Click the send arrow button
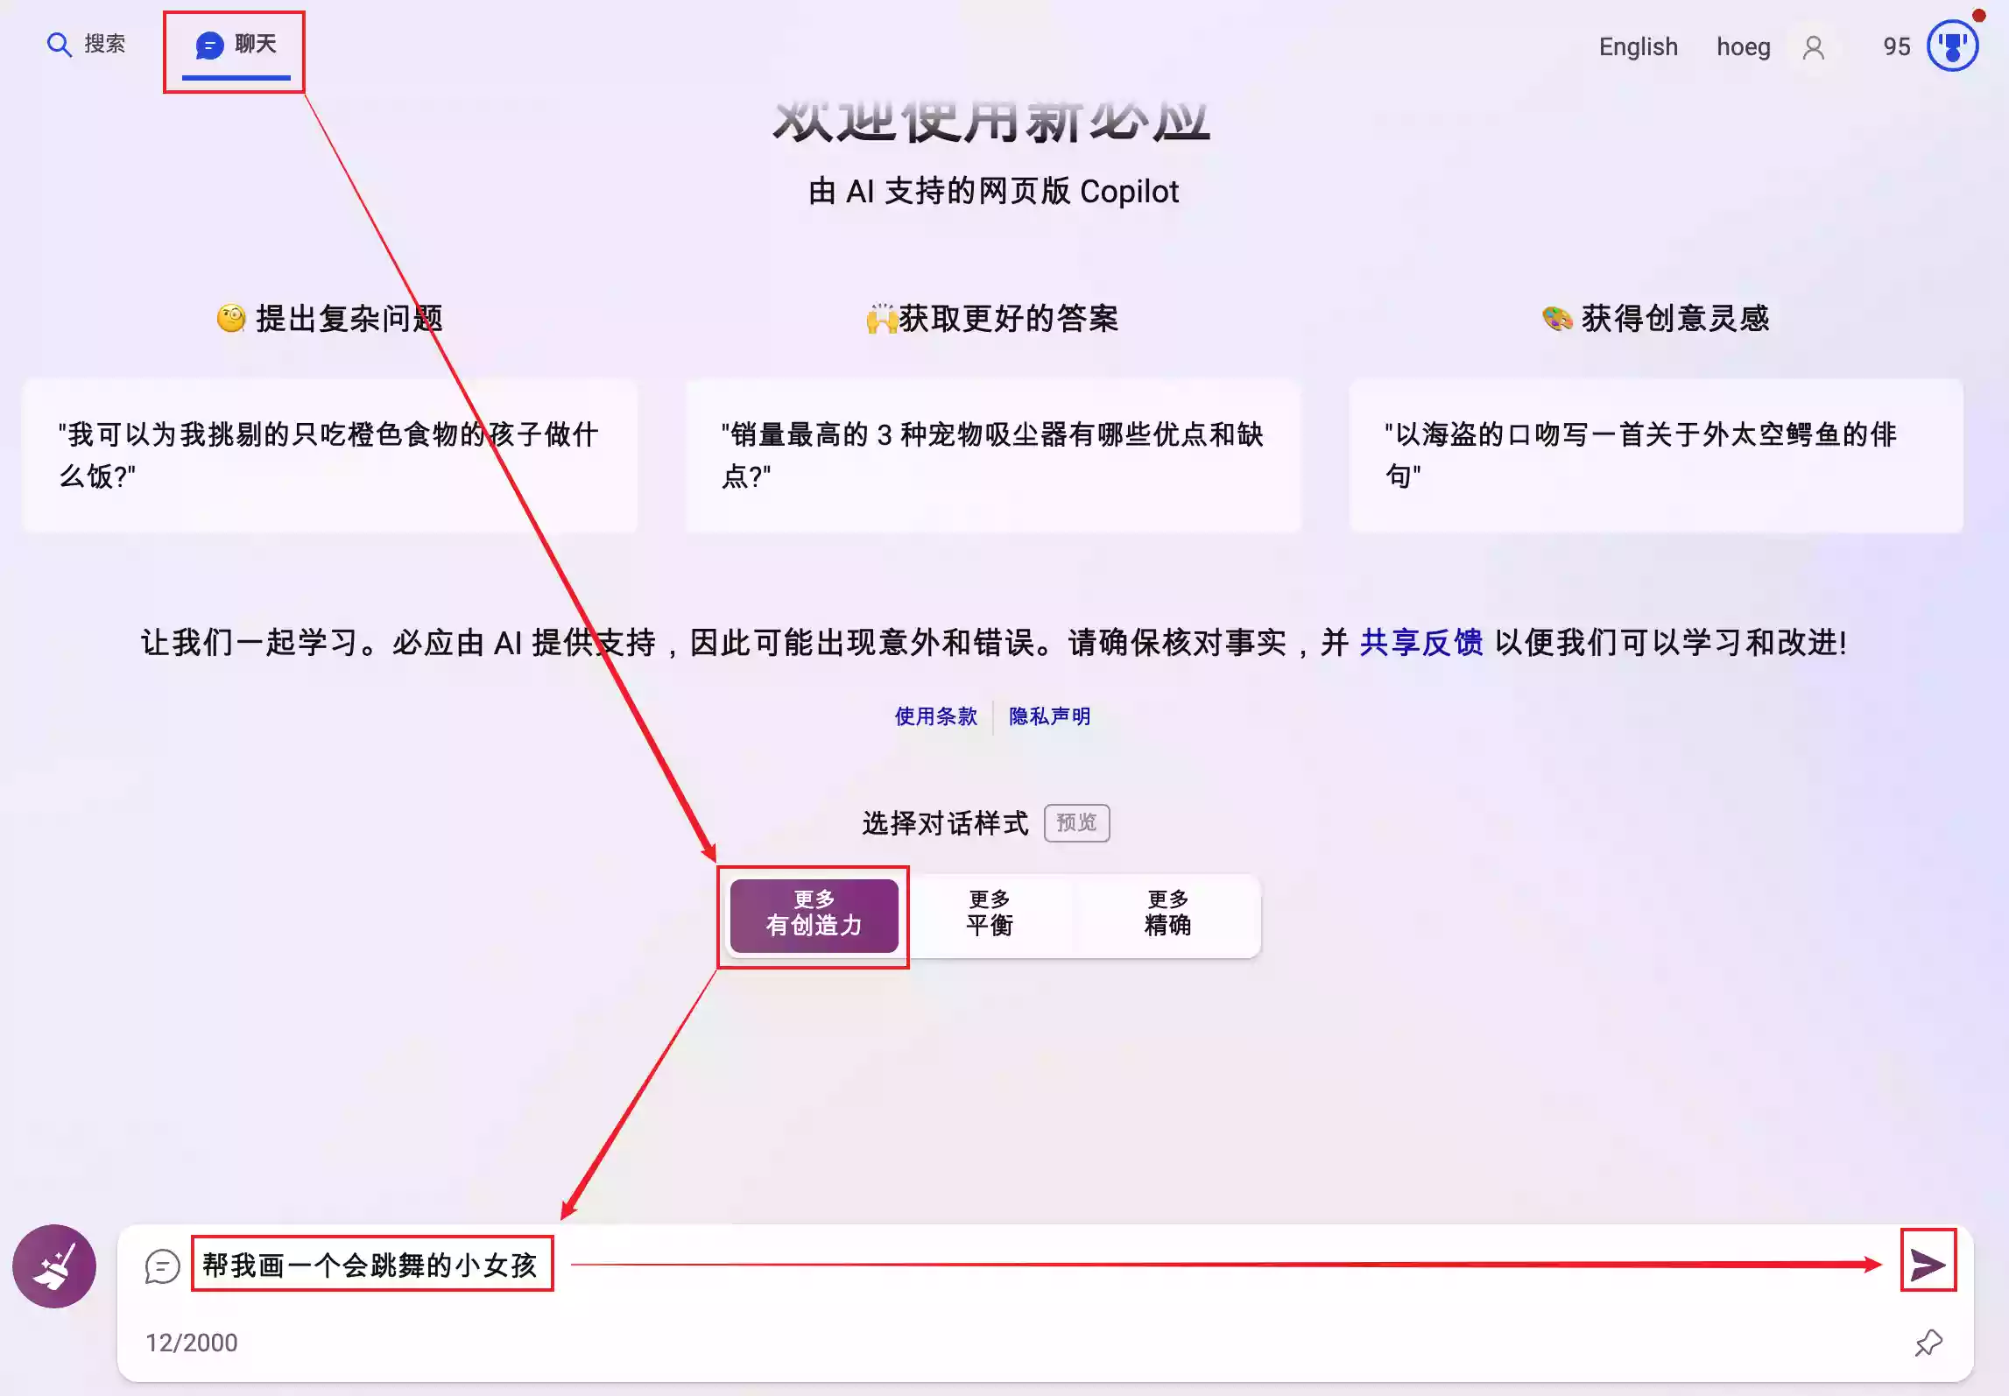This screenshot has width=2009, height=1396. 1925,1263
